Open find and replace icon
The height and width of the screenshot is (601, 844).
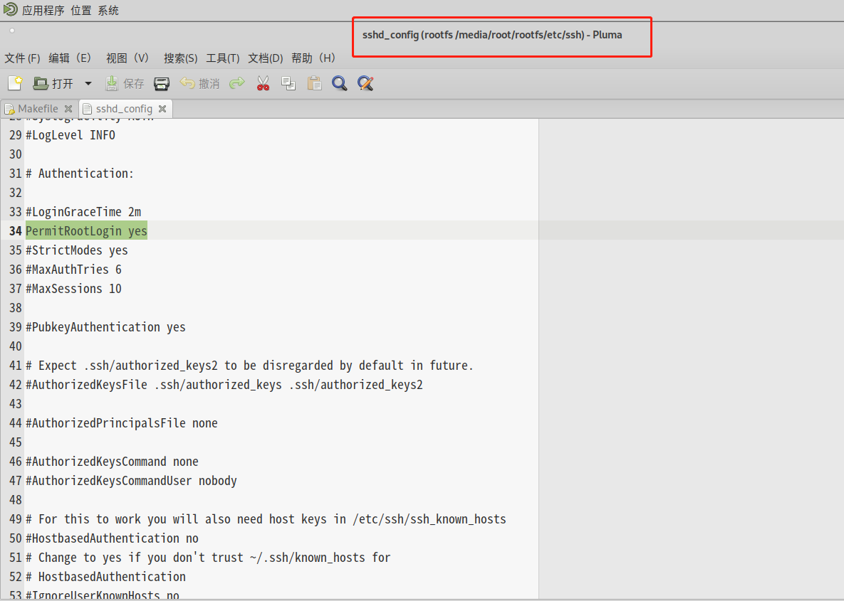365,83
